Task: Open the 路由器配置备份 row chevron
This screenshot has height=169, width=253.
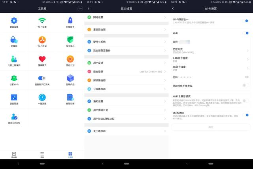Action: pyautogui.click(x=165, y=50)
